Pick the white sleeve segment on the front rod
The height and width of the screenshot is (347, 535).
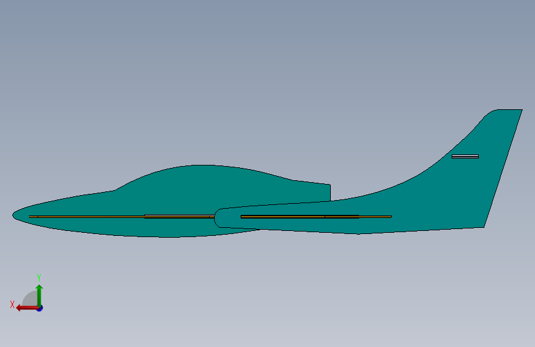click(180, 216)
